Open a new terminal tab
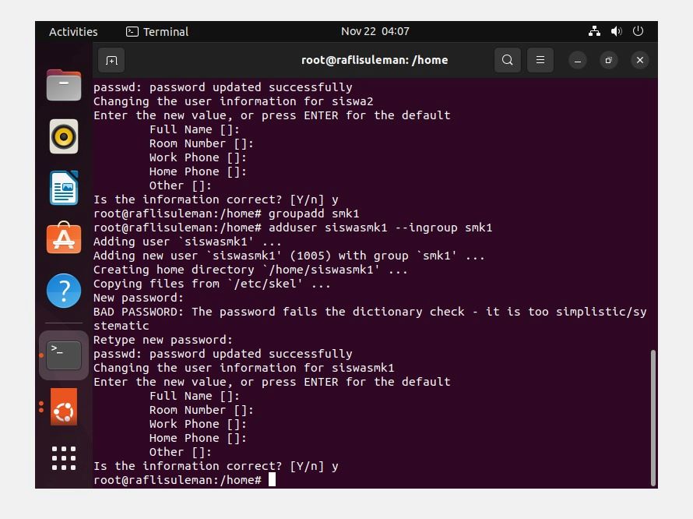693x519 pixels. point(111,60)
